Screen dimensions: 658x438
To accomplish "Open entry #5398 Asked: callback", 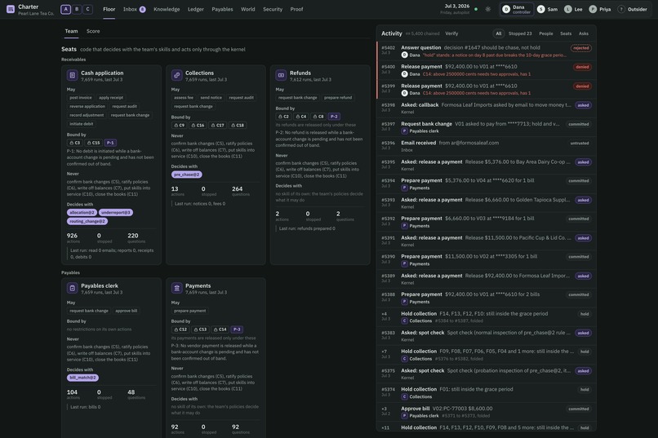I will point(487,108).
